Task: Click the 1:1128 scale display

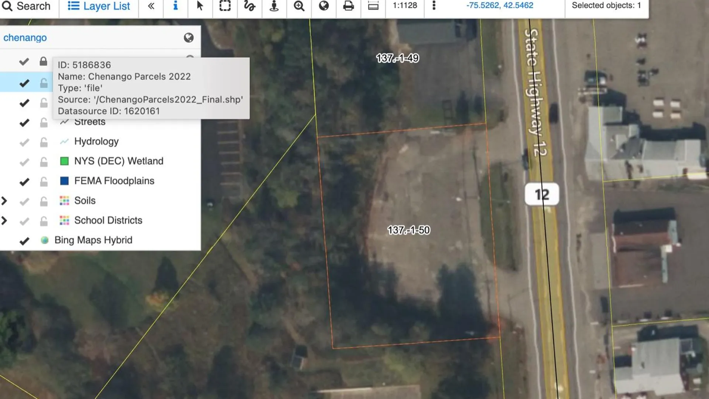Action: coord(404,6)
